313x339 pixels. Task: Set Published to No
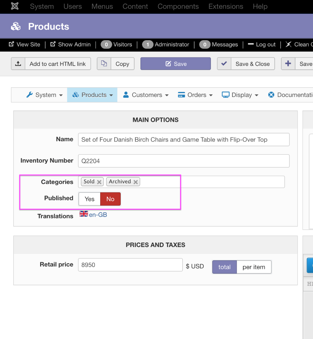point(110,199)
